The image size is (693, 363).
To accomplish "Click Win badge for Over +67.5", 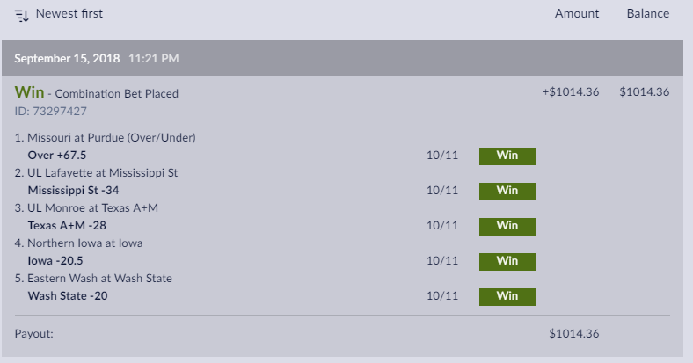I will point(507,156).
